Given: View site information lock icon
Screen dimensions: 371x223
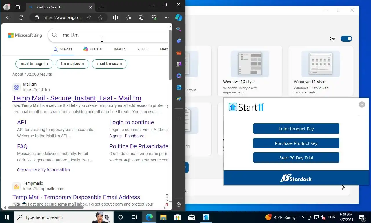Looking at the screenshot, I should (37, 17).
